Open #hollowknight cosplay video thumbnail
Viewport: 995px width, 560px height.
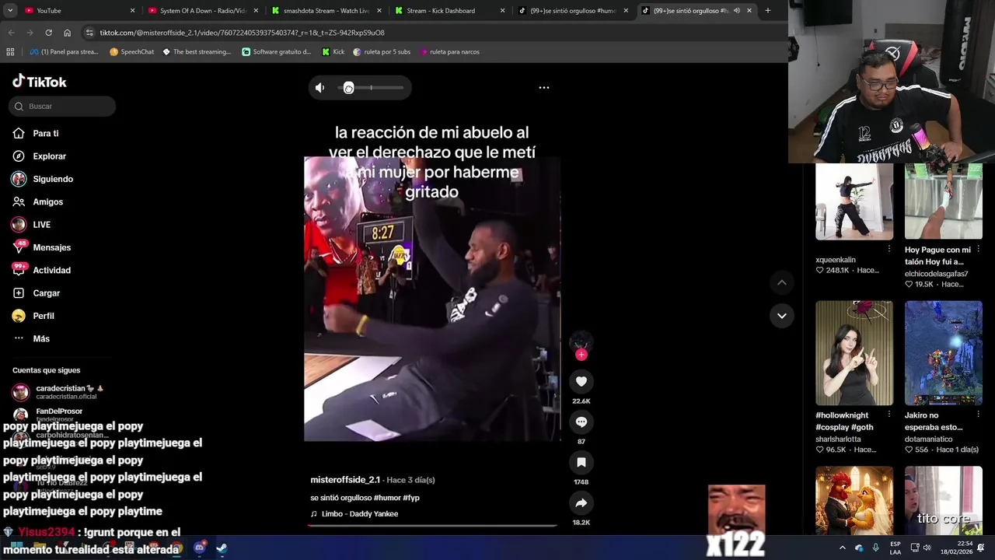click(x=854, y=353)
